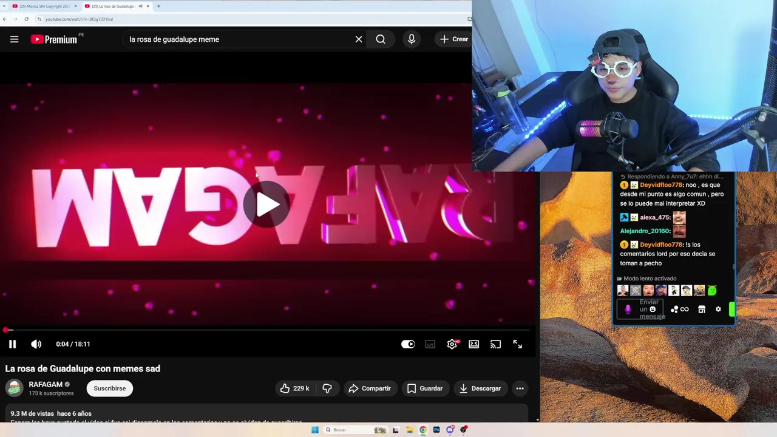Clear the search text with the X icon

(x=359, y=39)
